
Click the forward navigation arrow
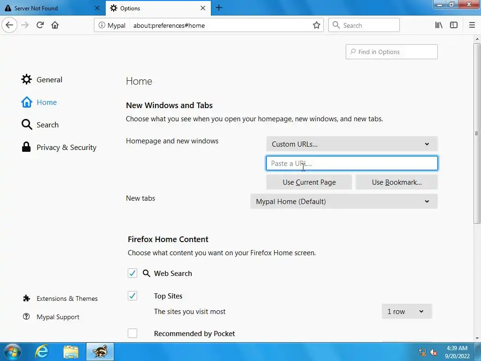click(25, 25)
